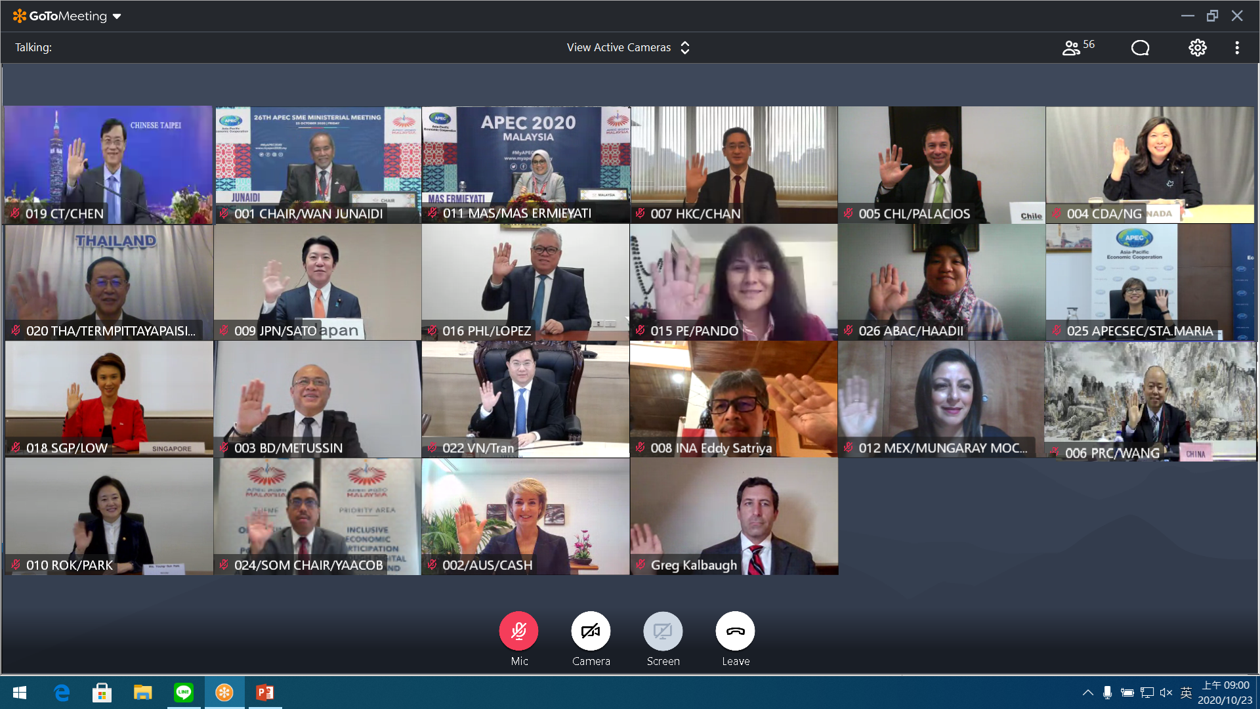1260x709 pixels.
Task: Open meeting settings gear icon
Action: (x=1197, y=47)
